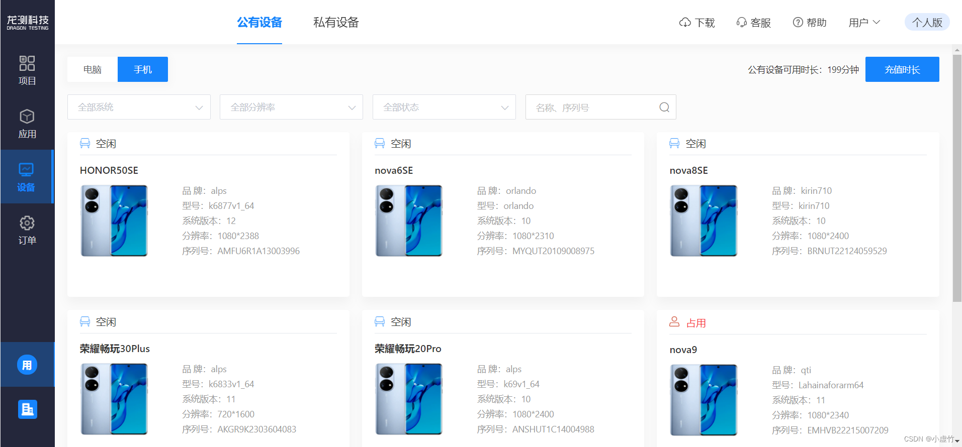Click serial number BRNUT22124059529

point(847,251)
